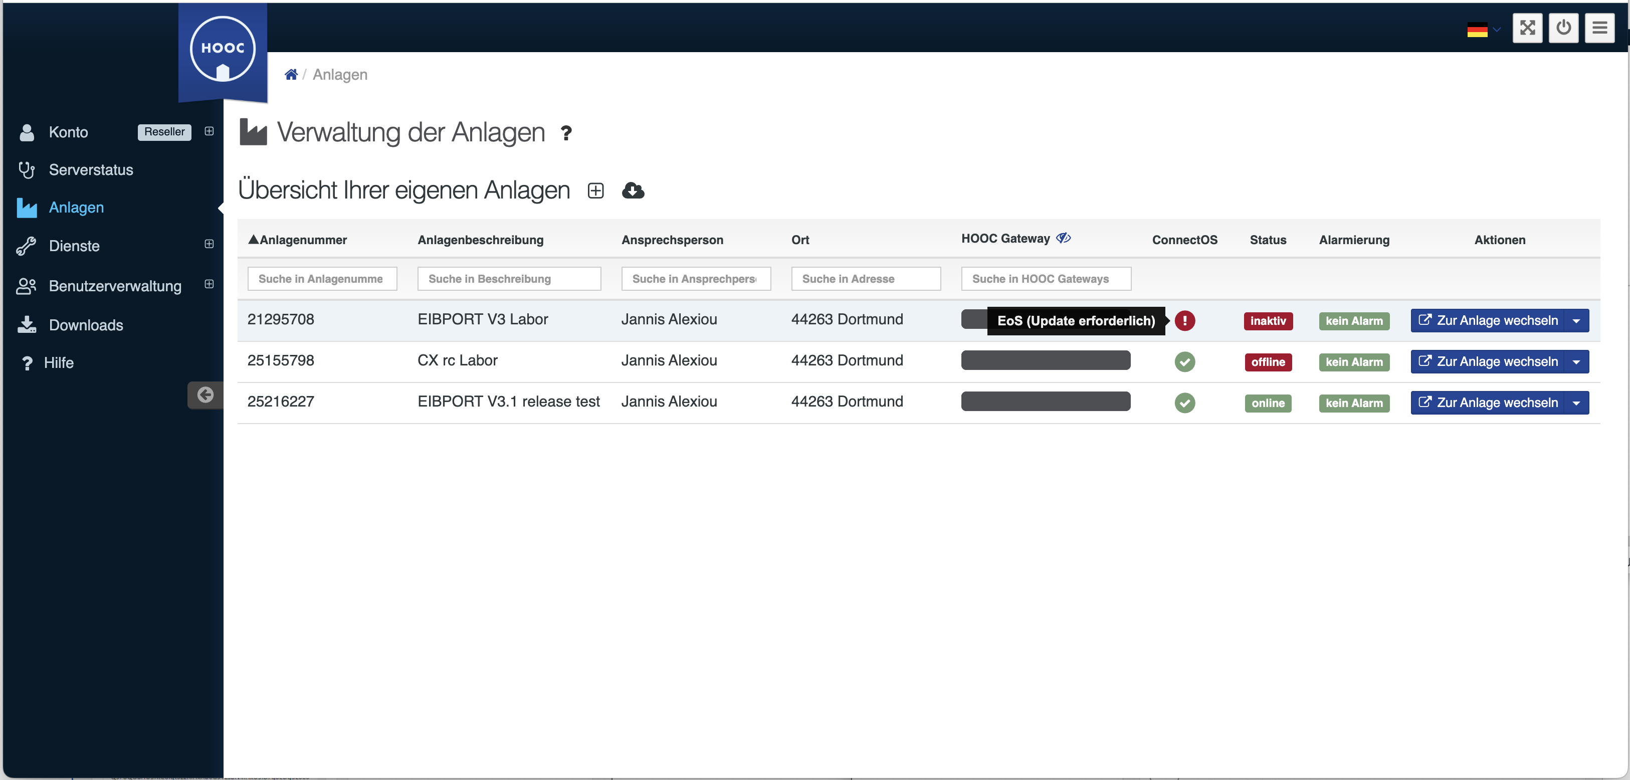Open Downloads in sidebar

point(85,324)
